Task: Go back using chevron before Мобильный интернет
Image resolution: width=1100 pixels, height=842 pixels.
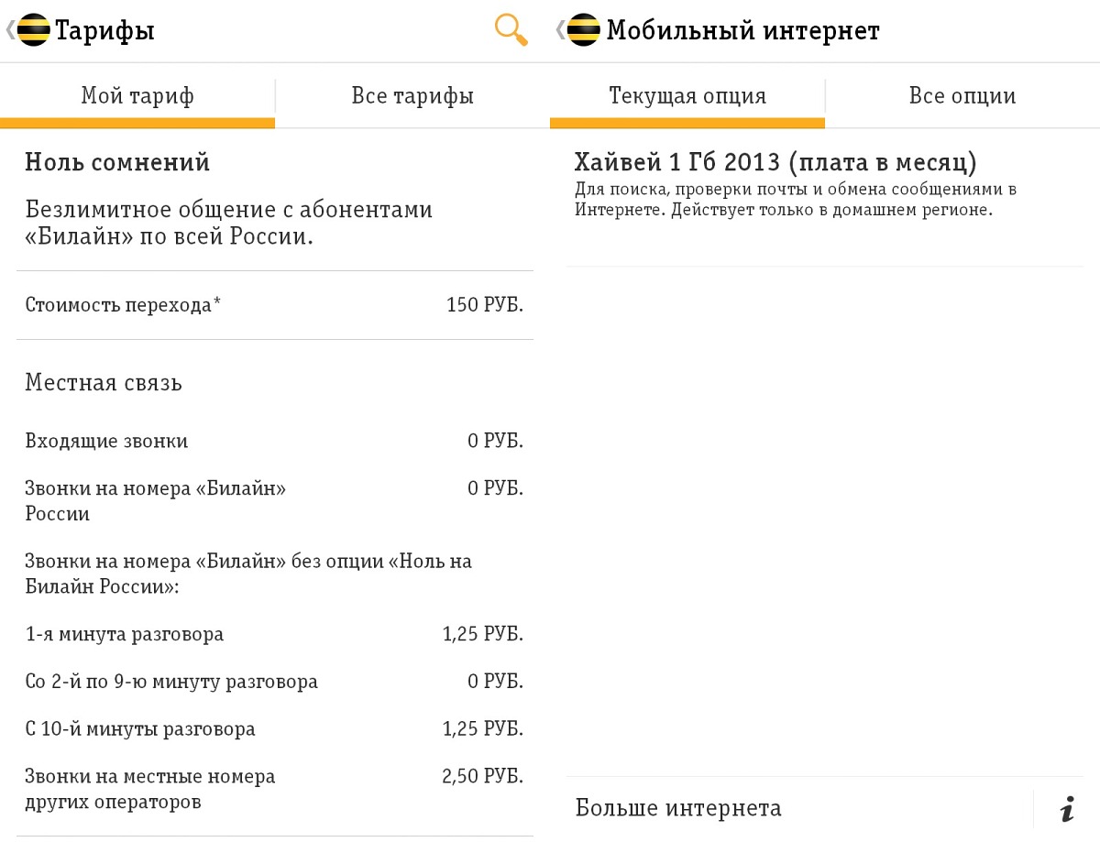Action: tap(560, 30)
